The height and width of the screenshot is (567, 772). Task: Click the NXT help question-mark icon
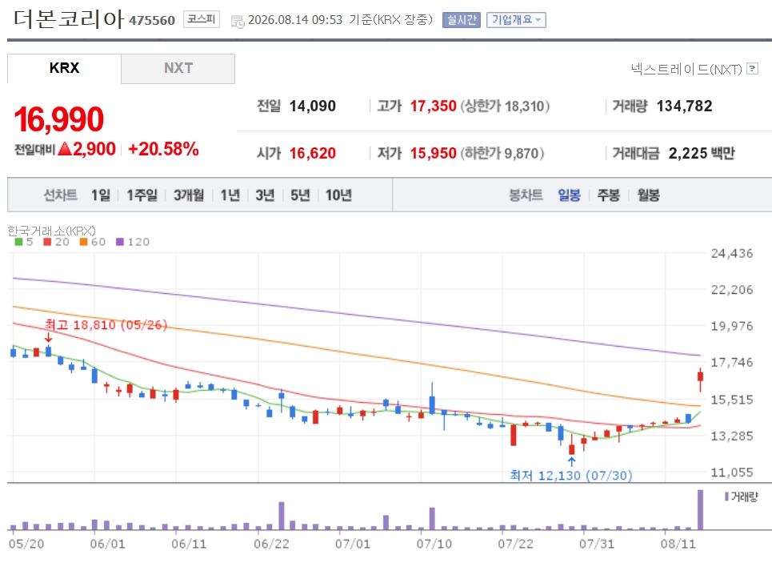tap(752, 69)
